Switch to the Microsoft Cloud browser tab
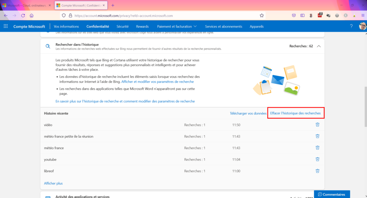The image size is (367, 198). pos(27,5)
